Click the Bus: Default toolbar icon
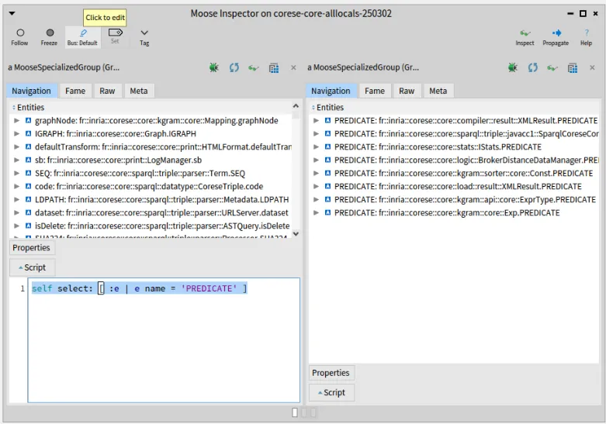Screen dimensions: 606x424 tap(82, 36)
